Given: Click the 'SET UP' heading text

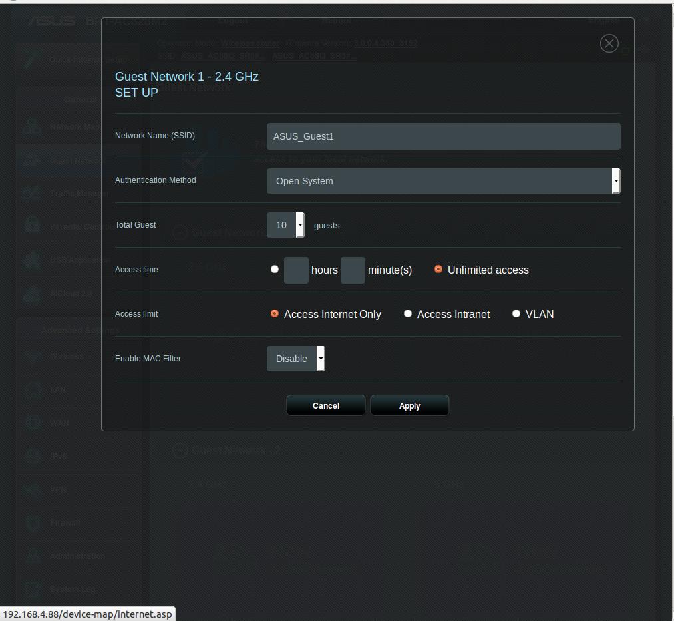Looking at the screenshot, I should pyautogui.click(x=136, y=93).
